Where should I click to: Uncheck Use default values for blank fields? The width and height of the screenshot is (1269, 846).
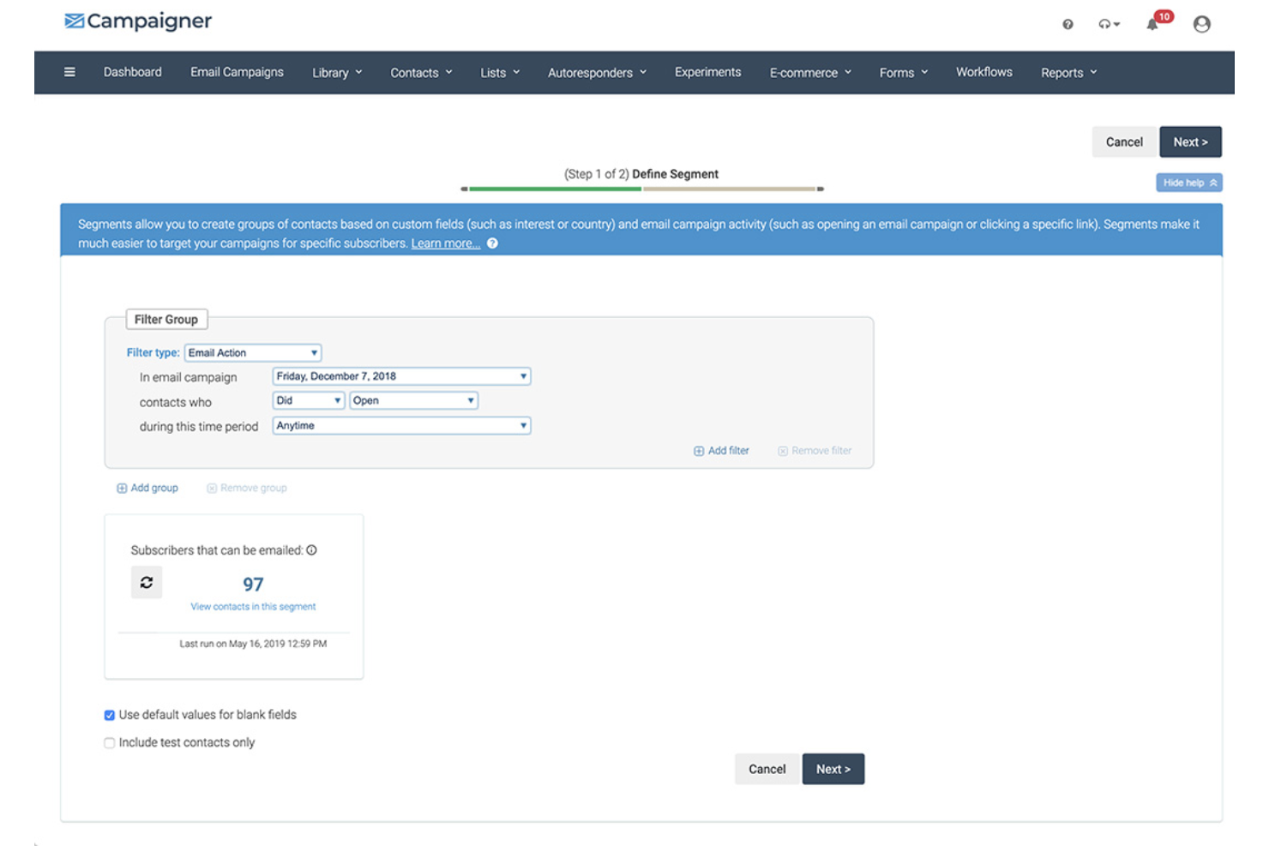pyautogui.click(x=109, y=714)
